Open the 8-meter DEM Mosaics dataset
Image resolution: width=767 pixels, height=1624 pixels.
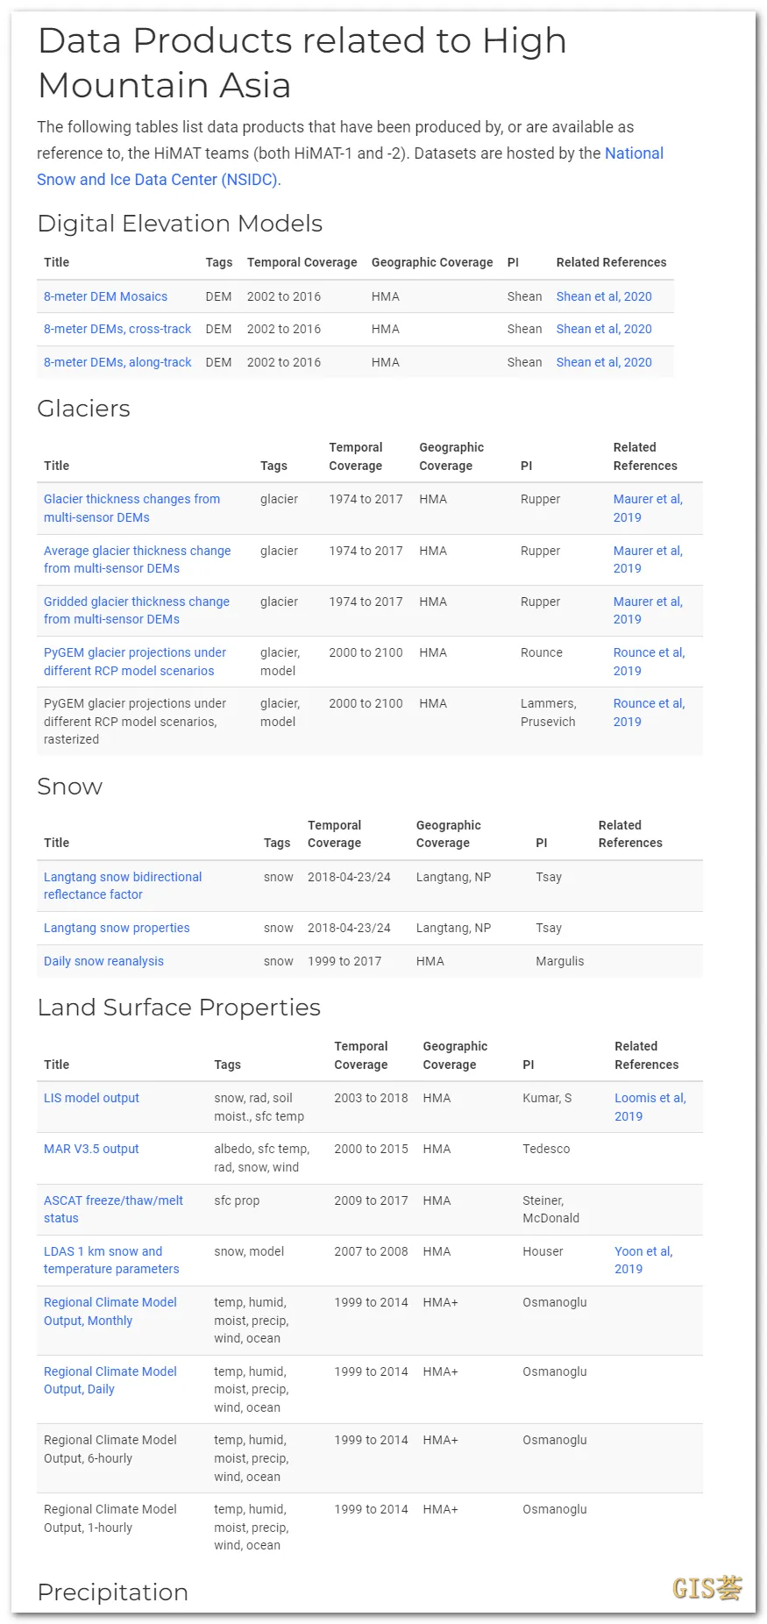(x=105, y=296)
